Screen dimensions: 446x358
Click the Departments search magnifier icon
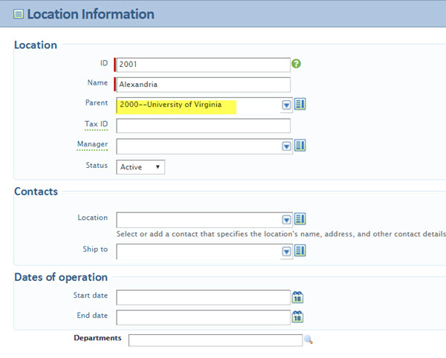308,339
